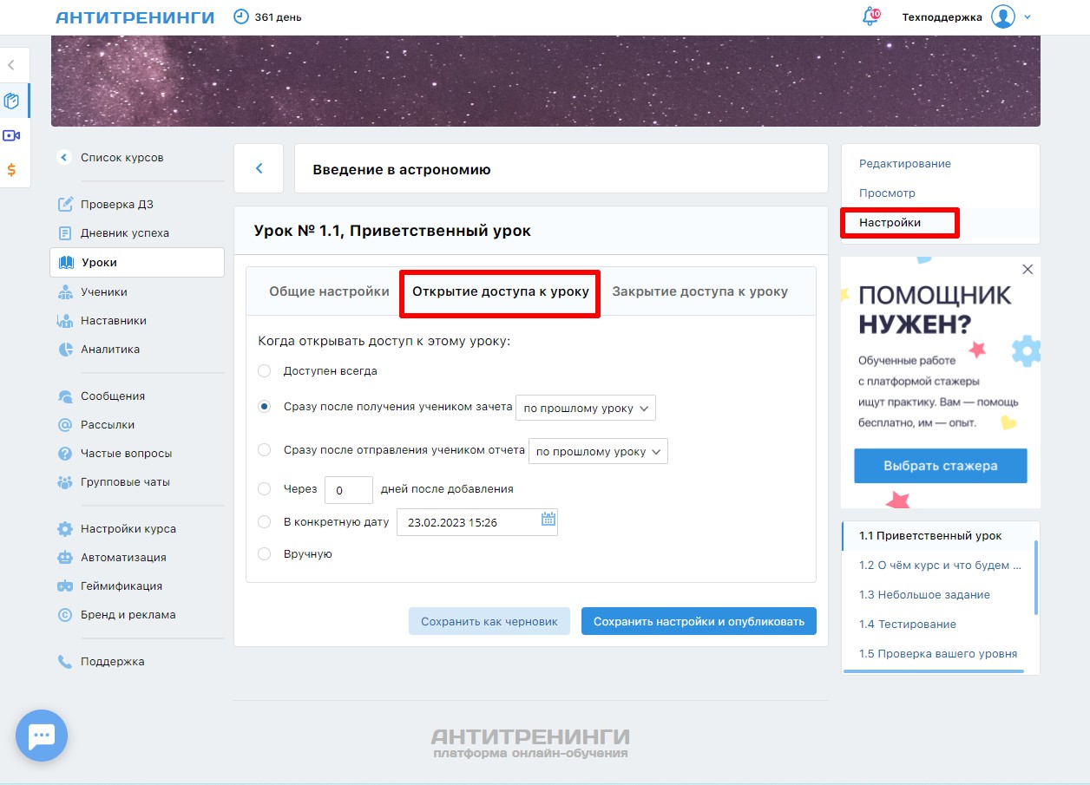
Task: Open the video camera sidebar icon
Action: 12,135
